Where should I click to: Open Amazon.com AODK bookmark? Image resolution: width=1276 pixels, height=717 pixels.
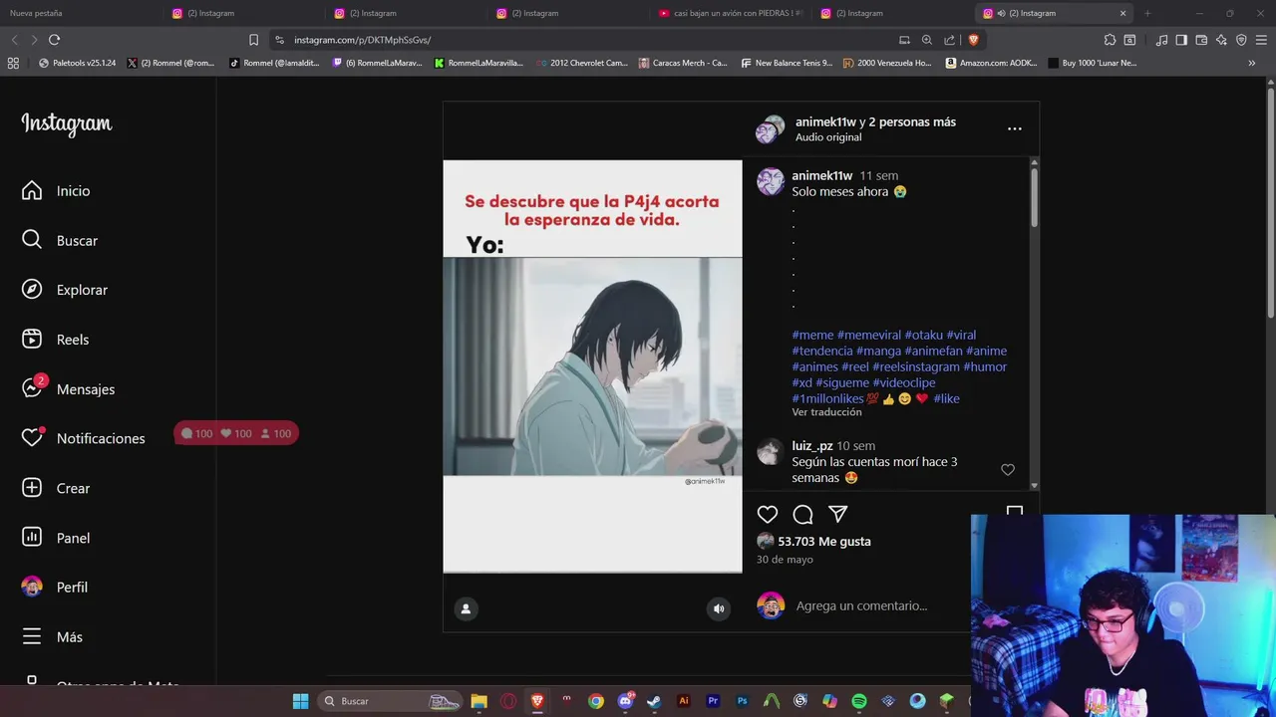991,63
